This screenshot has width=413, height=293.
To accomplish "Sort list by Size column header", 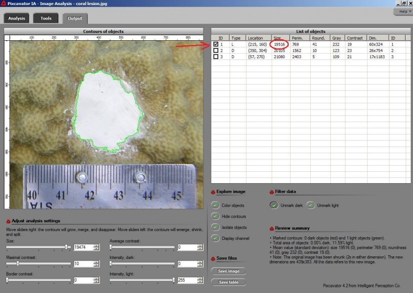I will tap(281, 38).
